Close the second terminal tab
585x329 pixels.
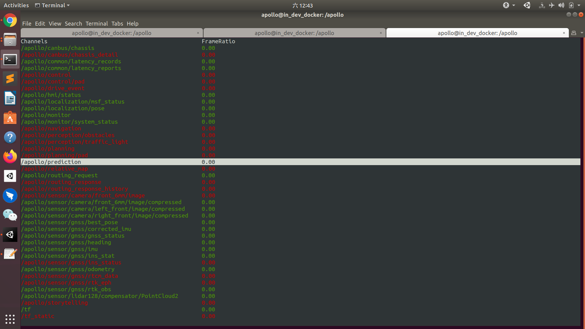381,33
